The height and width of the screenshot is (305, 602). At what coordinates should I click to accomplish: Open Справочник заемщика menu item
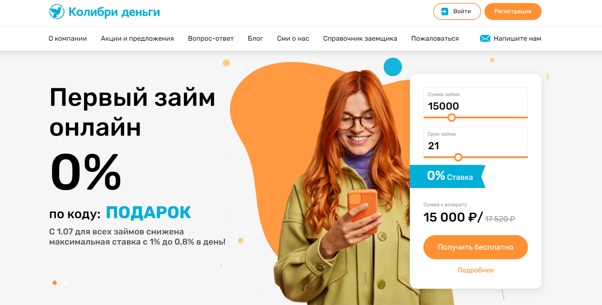pos(360,38)
